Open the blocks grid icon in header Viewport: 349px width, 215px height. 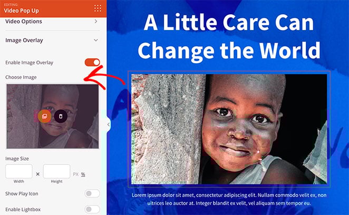pyautogui.click(x=98, y=8)
